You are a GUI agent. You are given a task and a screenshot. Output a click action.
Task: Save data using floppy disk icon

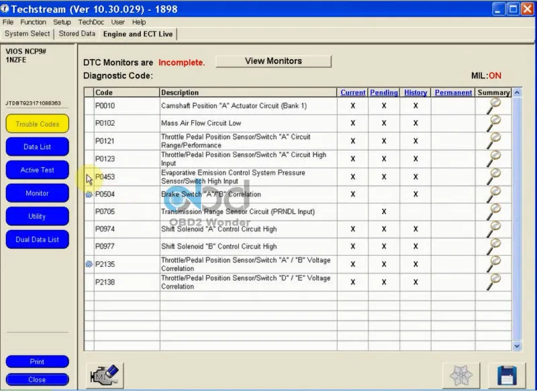click(x=507, y=376)
